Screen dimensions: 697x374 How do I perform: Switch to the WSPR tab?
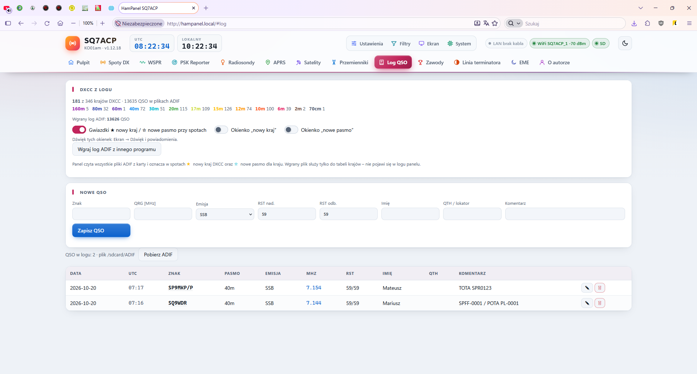point(151,62)
